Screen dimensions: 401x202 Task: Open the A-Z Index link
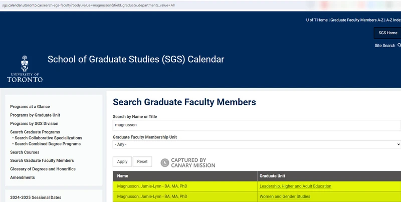click(393, 20)
